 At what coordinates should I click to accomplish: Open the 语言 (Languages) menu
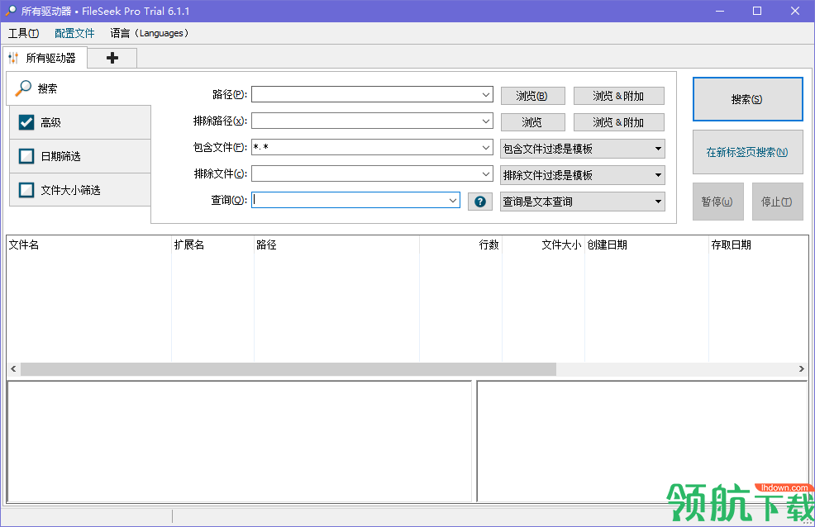[x=149, y=33]
